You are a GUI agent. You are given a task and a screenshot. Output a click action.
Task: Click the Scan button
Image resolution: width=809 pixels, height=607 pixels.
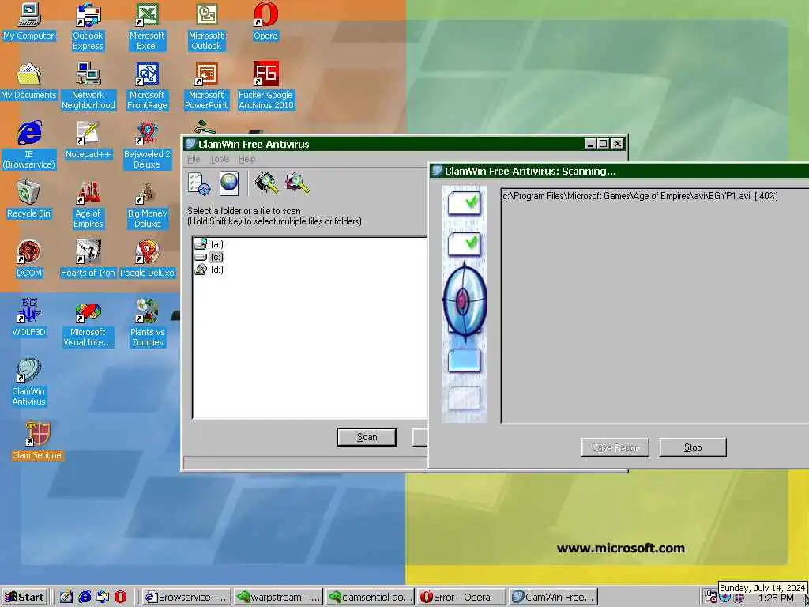click(367, 437)
